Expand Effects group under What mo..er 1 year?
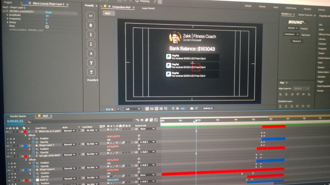 (x=26, y=135)
